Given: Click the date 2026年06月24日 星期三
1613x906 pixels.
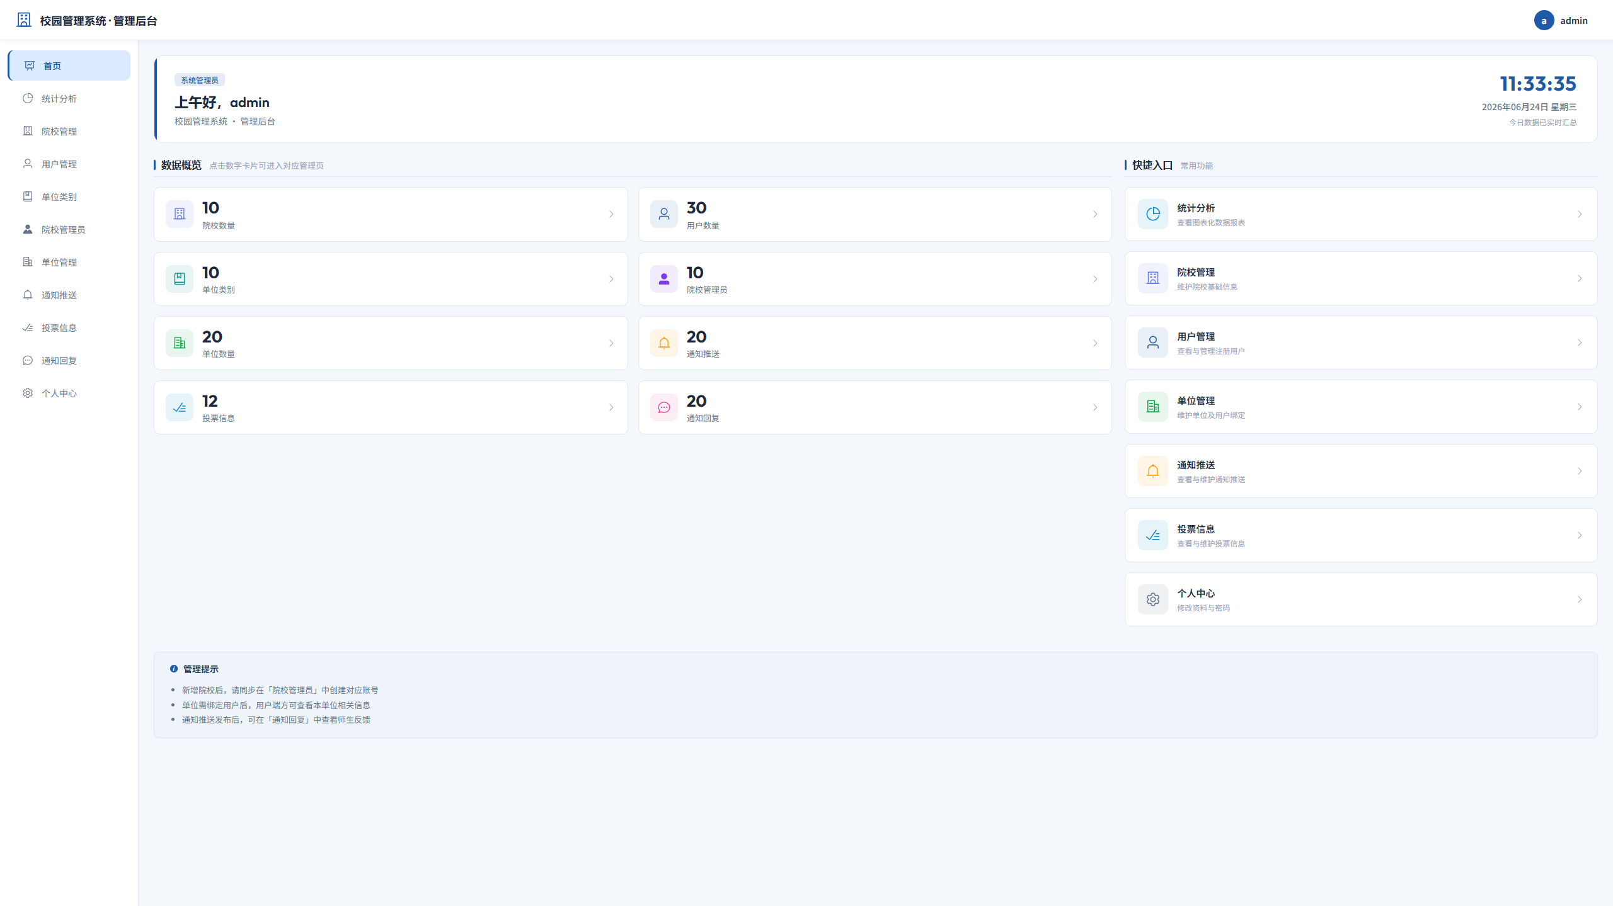Looking at the screenshot, I should click(1529, 107).
